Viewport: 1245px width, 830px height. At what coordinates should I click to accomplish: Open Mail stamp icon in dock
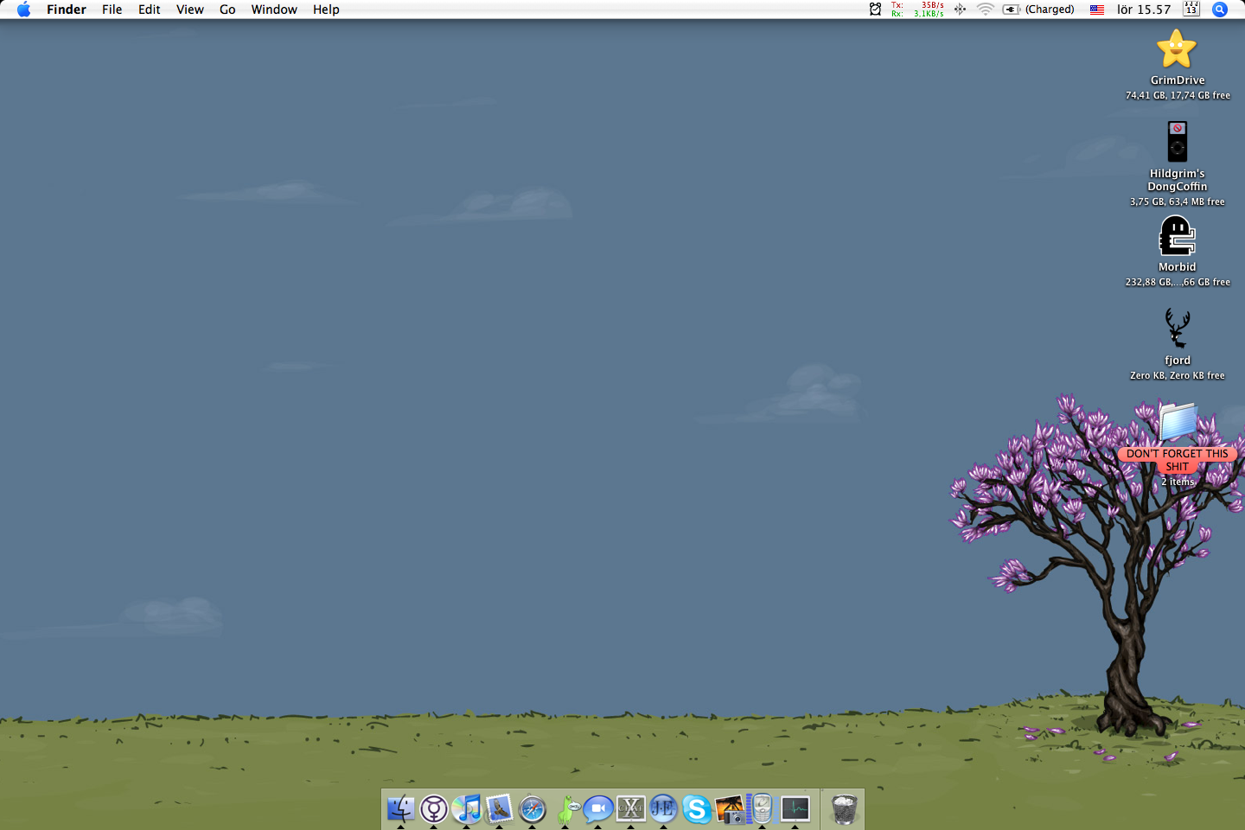500,808
